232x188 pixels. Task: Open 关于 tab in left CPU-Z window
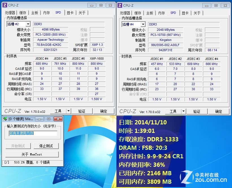click(82, 13)
